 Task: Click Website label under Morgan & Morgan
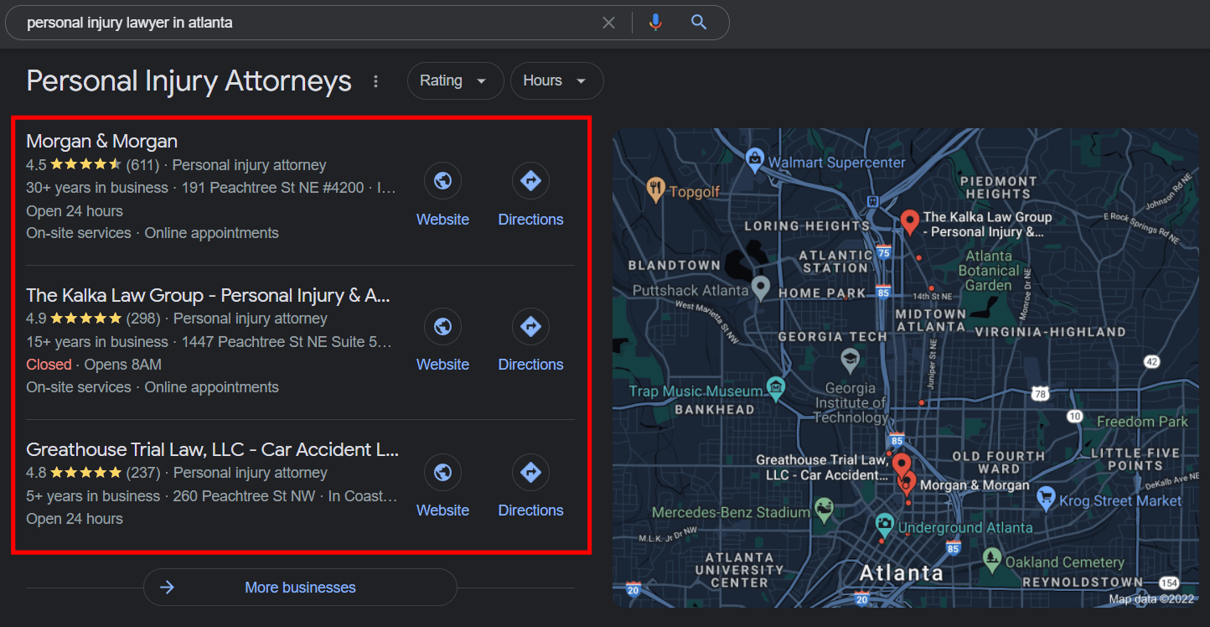(x=442, y=220)
